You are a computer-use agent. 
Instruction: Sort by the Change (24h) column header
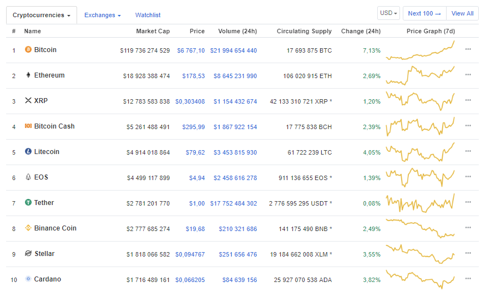click(361, 31)
